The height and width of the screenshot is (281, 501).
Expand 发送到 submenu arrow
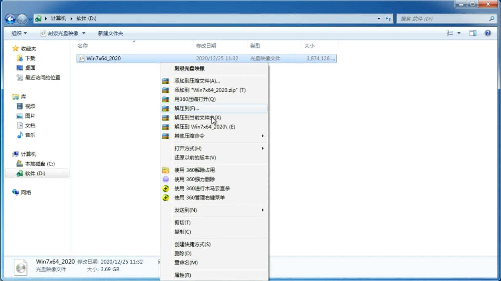[x=262, y=210]
